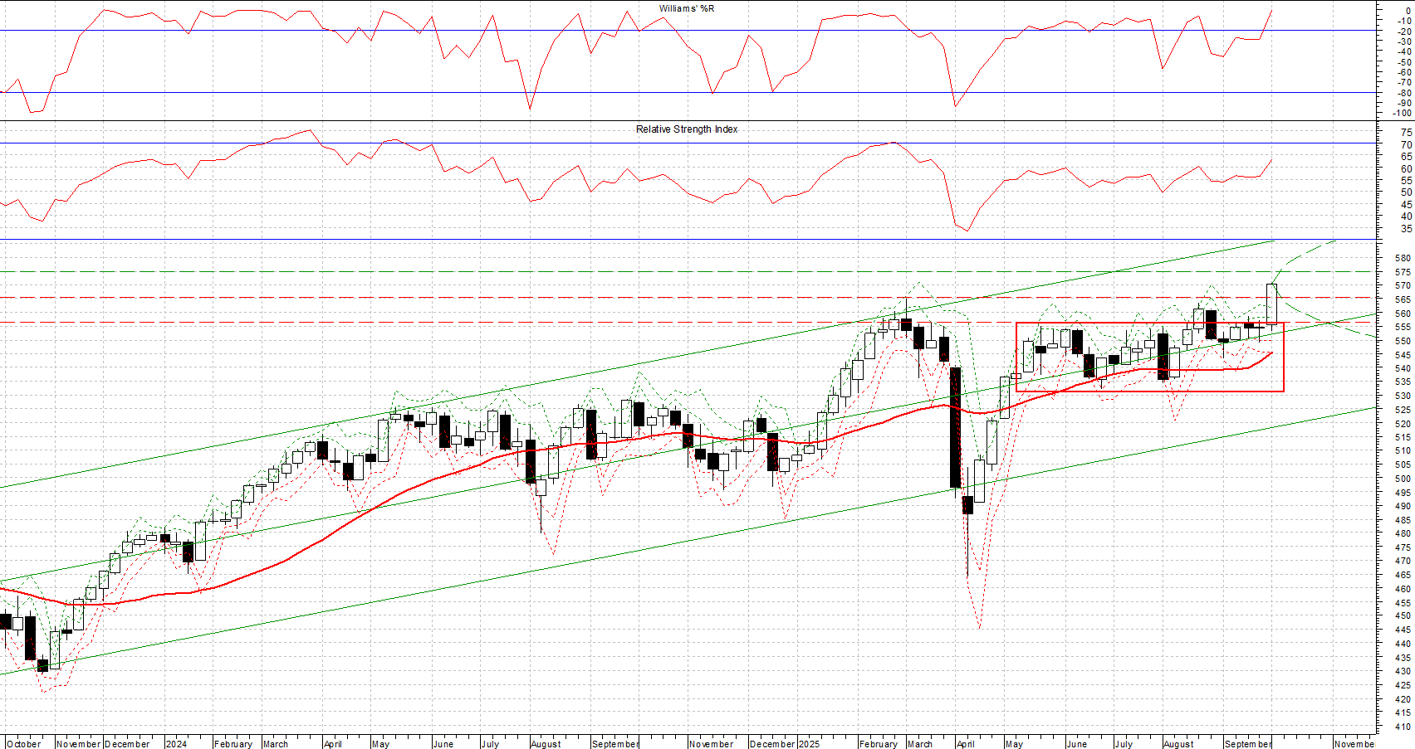Click the RSI line's April 2025 low point
Screen dimensions: 1415x749
click(967, 231)
